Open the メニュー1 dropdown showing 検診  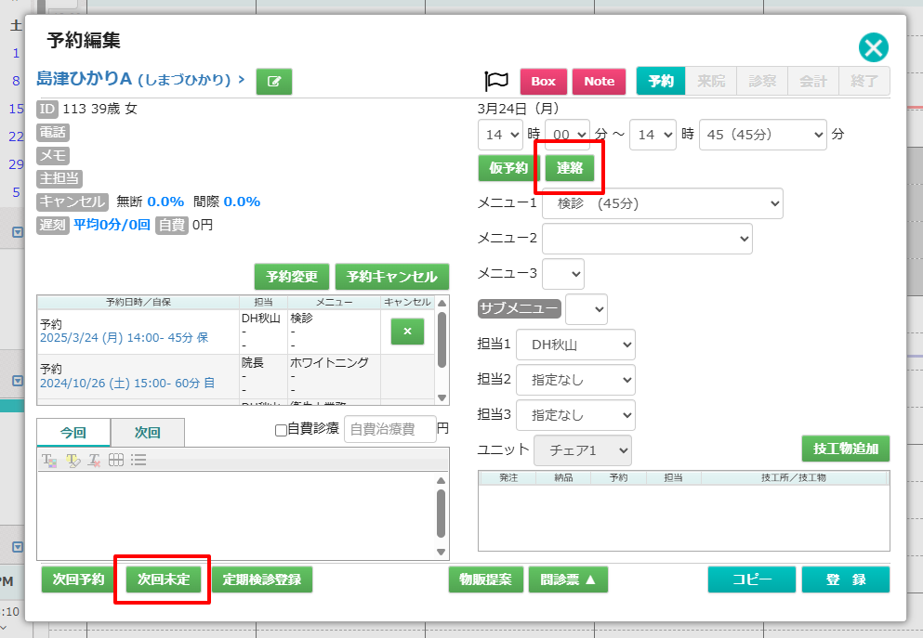pos(662,203)
